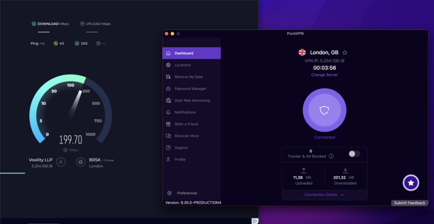Click the Refer a Friend gift icon

tap(168, 124)
